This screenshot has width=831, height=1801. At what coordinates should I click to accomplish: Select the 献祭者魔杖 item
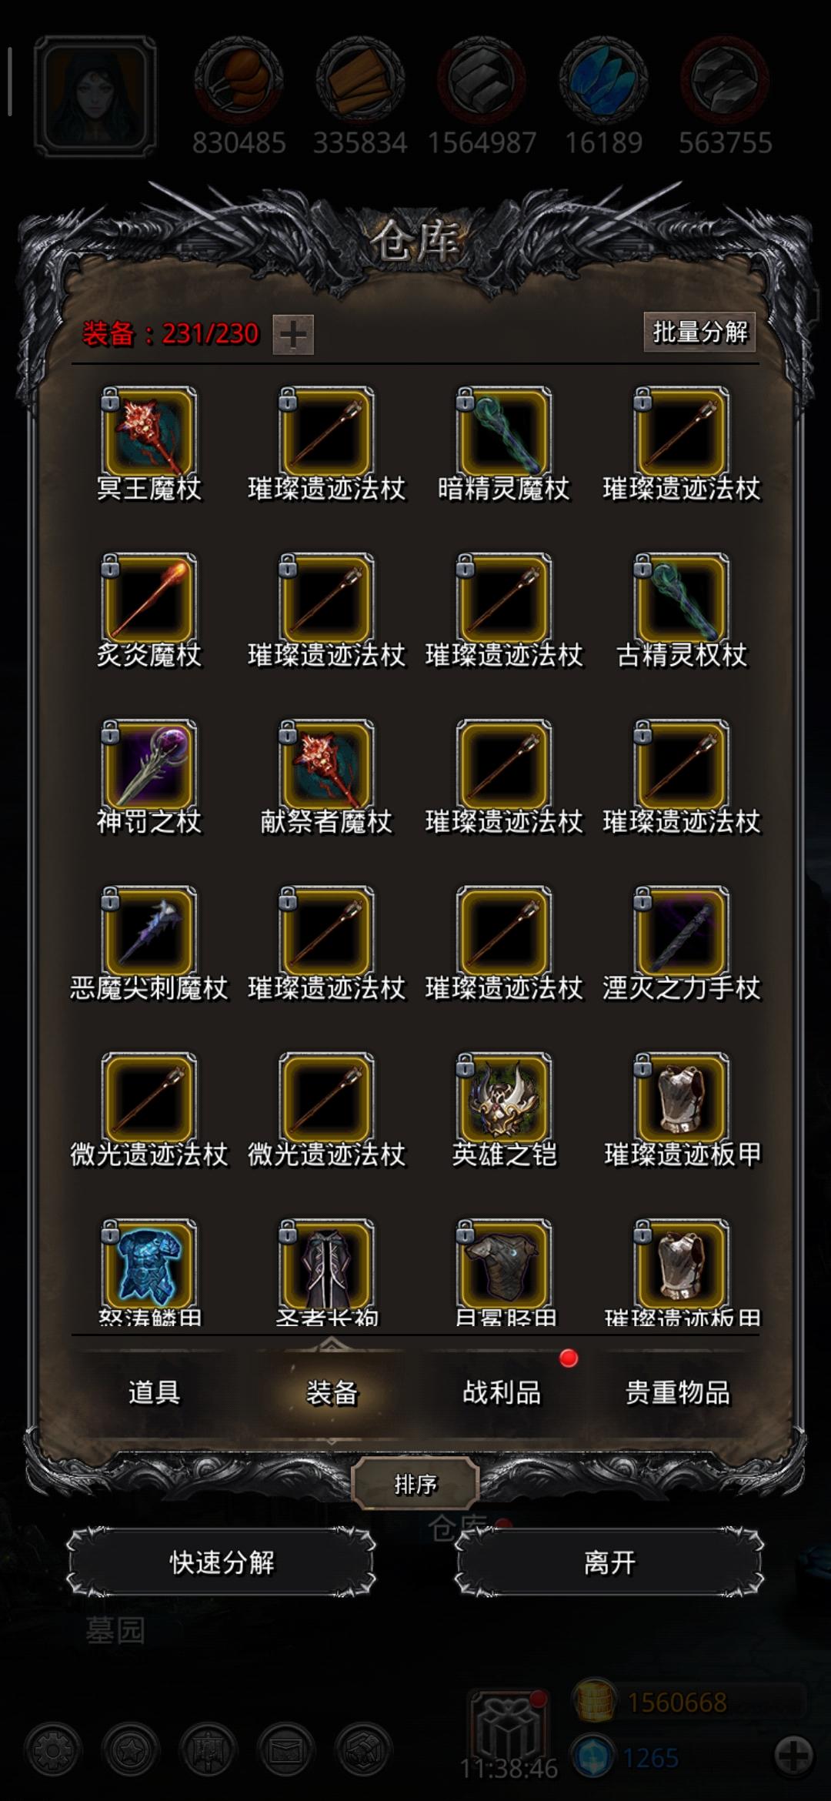(x=326, y=765)
